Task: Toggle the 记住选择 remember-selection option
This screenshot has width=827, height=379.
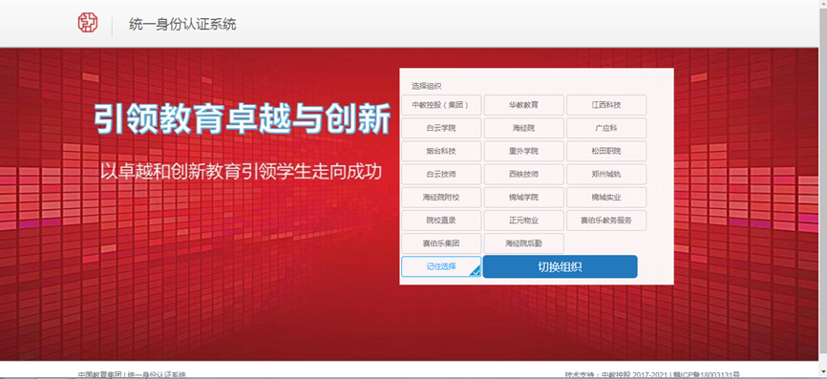Action: (x=441, y=266)
